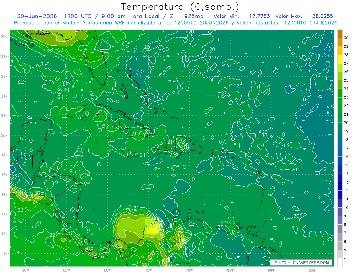Click the title "Temperatura (C,somb.)"
Screen dimensions: 354x274
click(180, 7)
